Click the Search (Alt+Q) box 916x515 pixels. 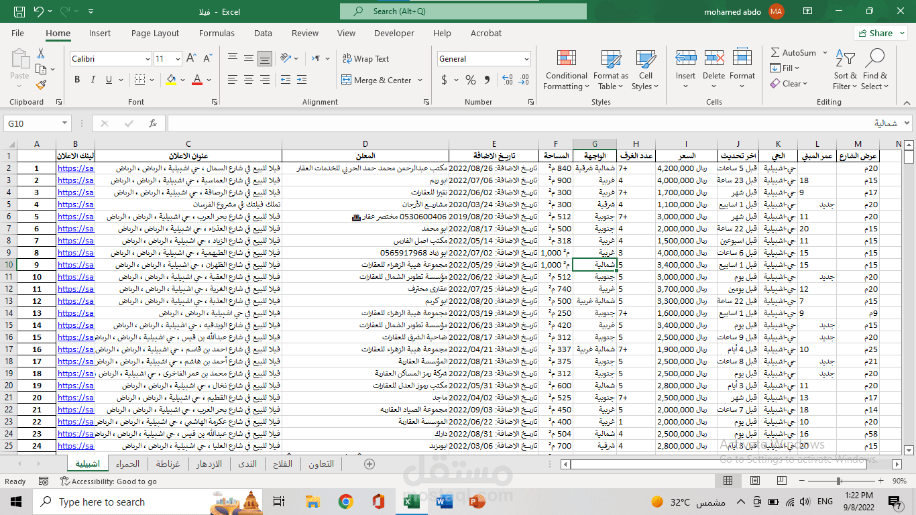(x=463, y=11)
